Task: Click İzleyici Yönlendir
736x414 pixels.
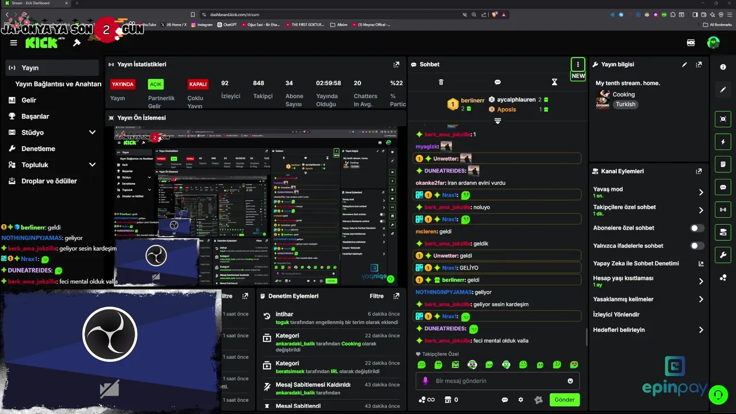Action: click(x=616, y=315)
